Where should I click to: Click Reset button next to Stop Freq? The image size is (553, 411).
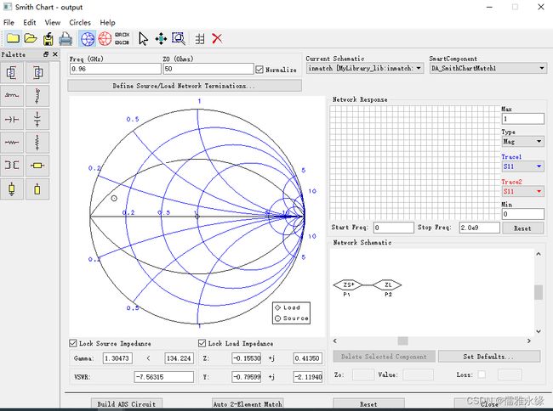[522, 228]
